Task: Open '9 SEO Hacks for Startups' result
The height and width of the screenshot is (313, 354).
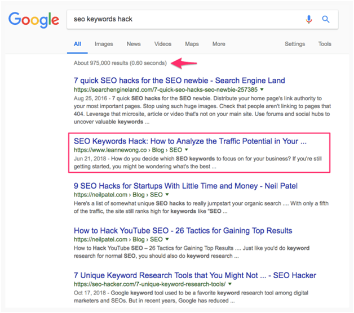Action: pos(185,186)
